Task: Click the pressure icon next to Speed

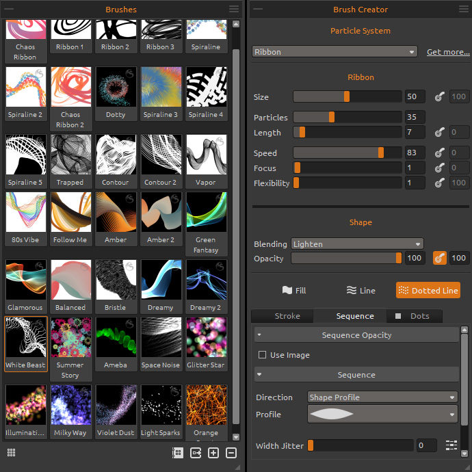Action: [439, 153]
